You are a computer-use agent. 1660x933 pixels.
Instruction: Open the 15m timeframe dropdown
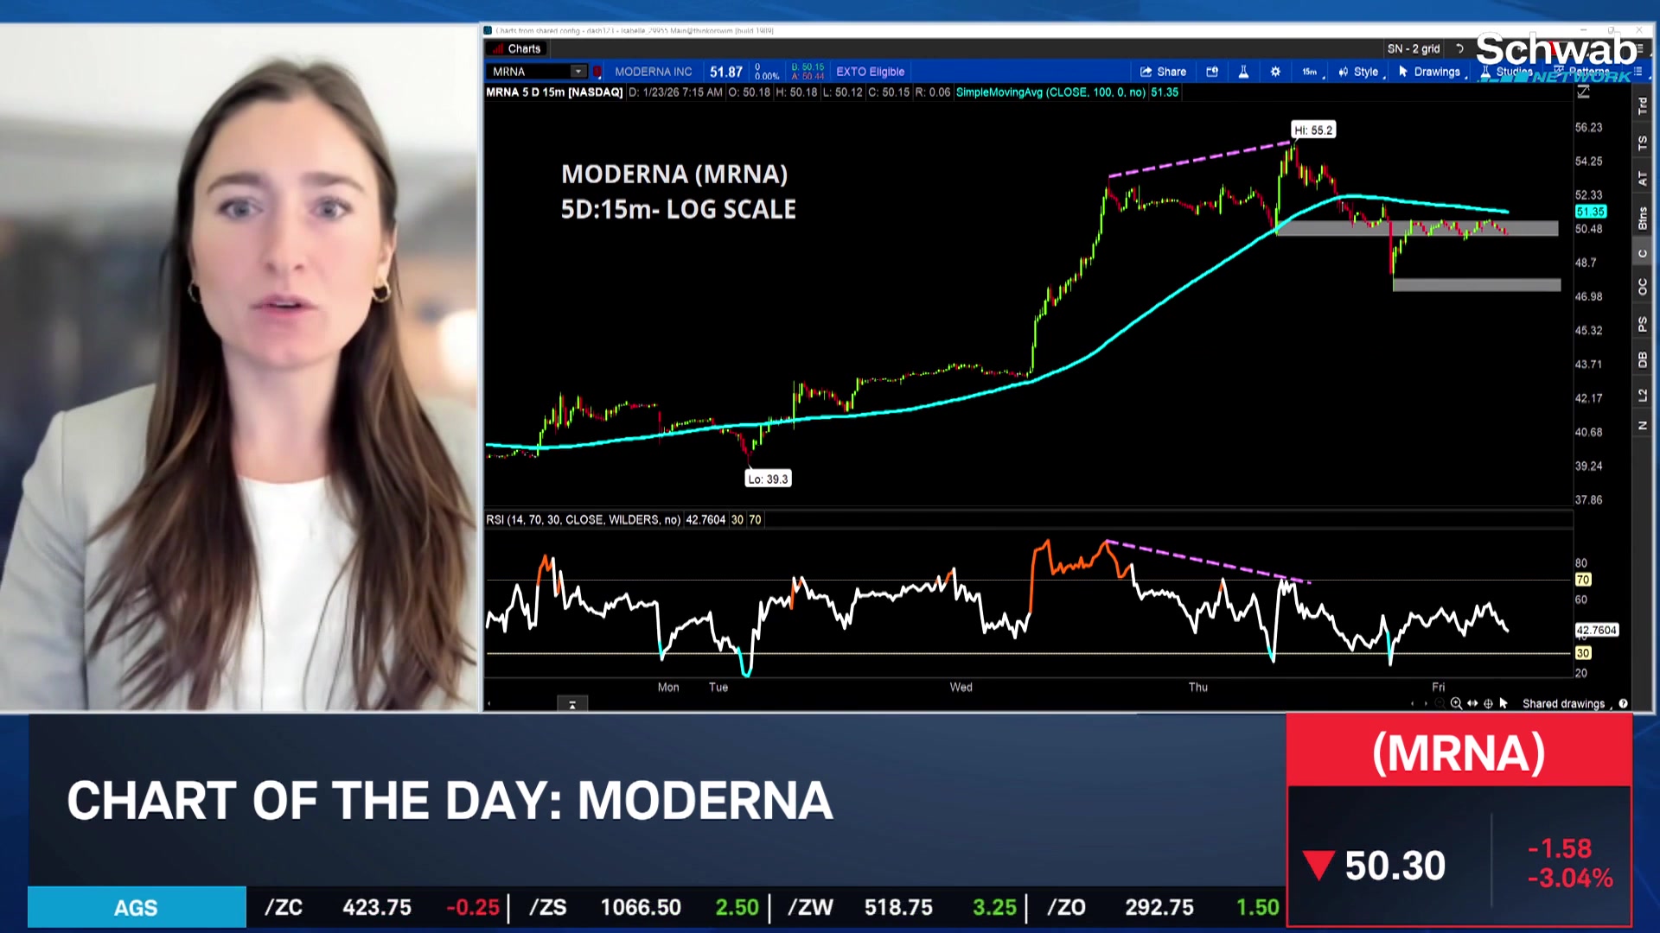coord(1308,72)
